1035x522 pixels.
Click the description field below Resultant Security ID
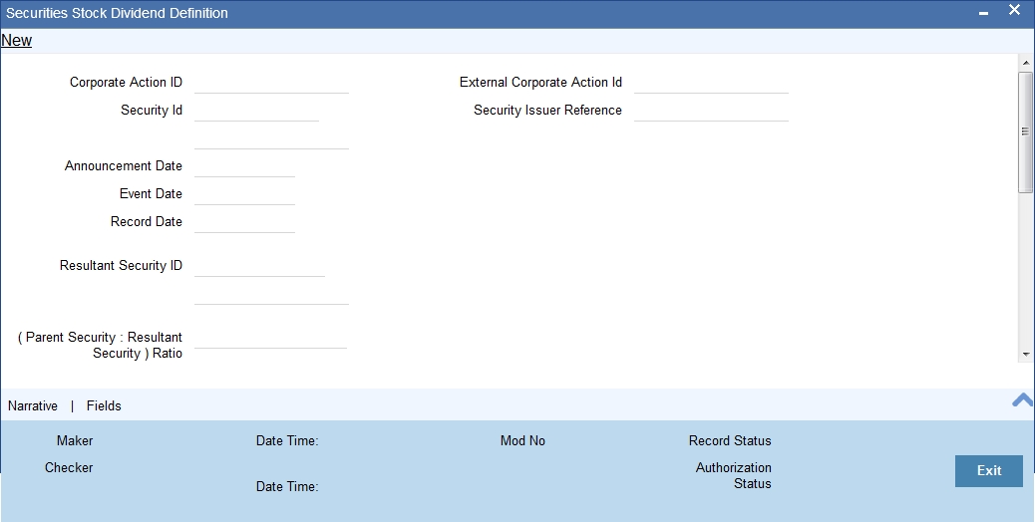click(x=271, y=294)
